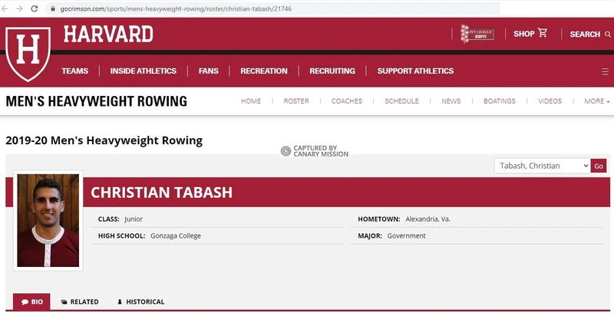Open the FANS menu

point(208,71)
